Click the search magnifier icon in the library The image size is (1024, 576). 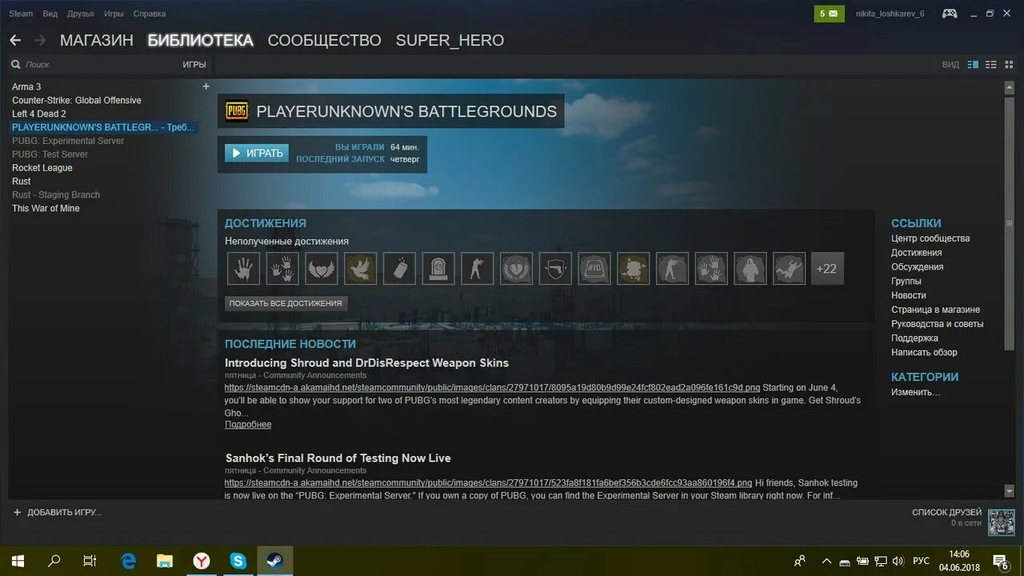[15, 65]
